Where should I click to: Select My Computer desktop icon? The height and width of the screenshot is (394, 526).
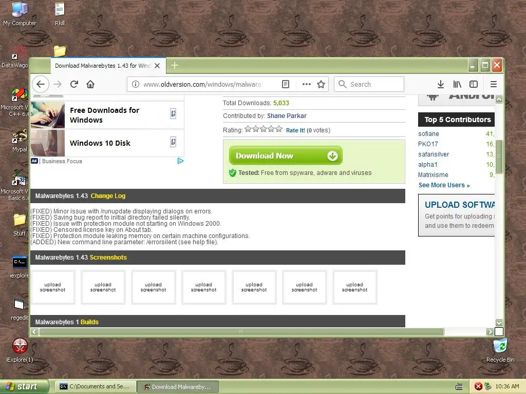[x=20, y=14]
